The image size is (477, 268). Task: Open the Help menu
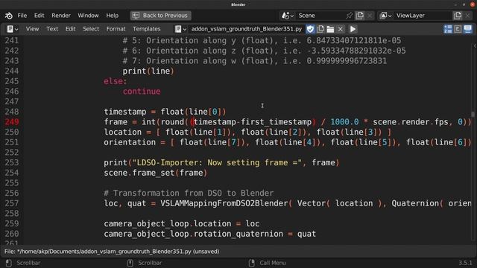[113, 16]
